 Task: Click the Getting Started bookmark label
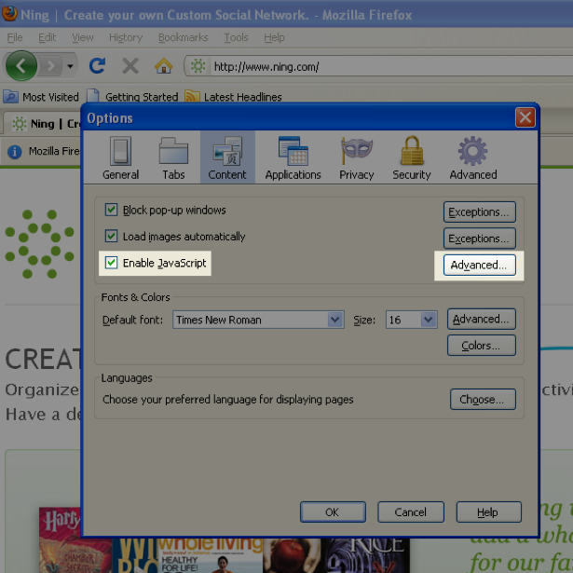coord(142,97)
